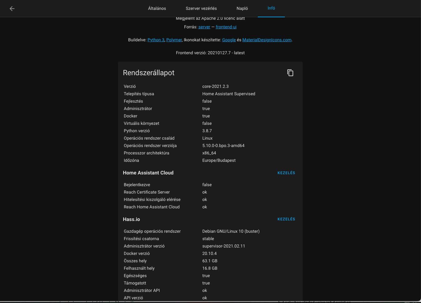
Task: Click the Bejelentkezve label
Action: coord(137,185)
